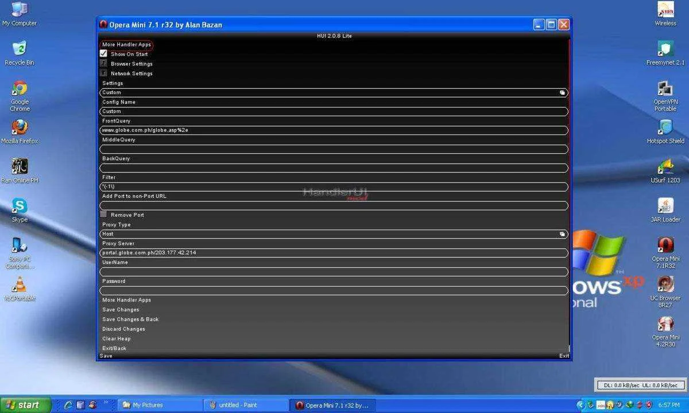
Task: Select Save Changes option
Action: pyautogui.click(x=121, y=310)
